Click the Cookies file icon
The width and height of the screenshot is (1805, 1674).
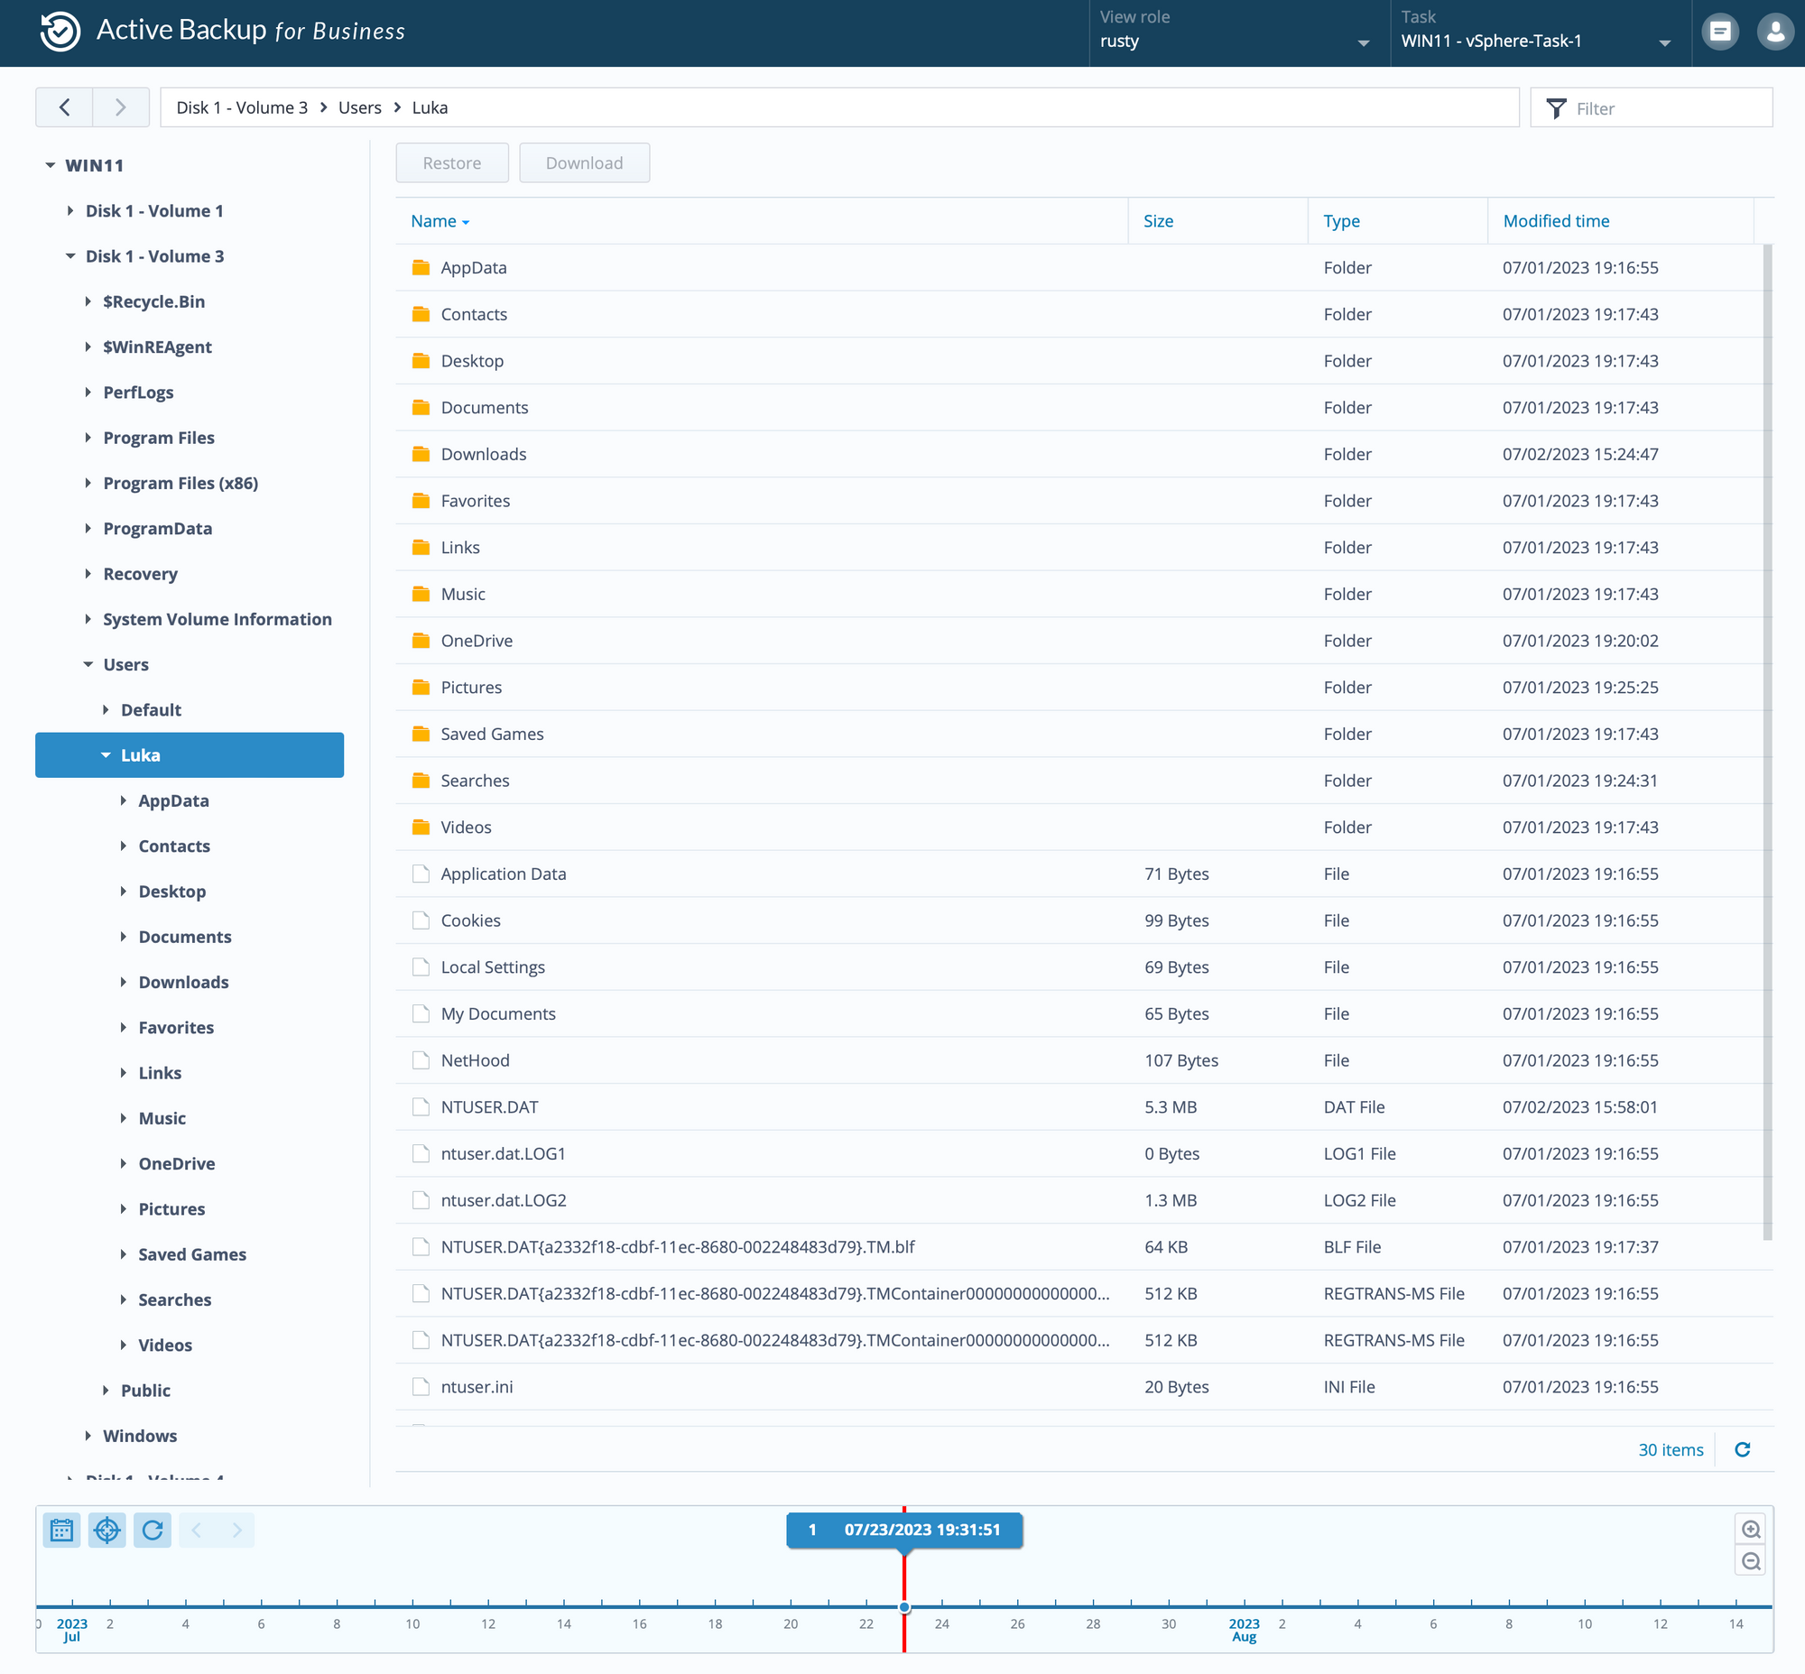tap(421, 920)
